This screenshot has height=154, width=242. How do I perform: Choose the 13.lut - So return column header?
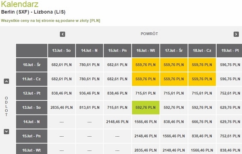(x=61, y=51)
